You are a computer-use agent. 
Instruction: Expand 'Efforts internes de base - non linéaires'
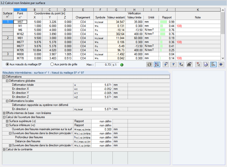[x=4, y=113]
